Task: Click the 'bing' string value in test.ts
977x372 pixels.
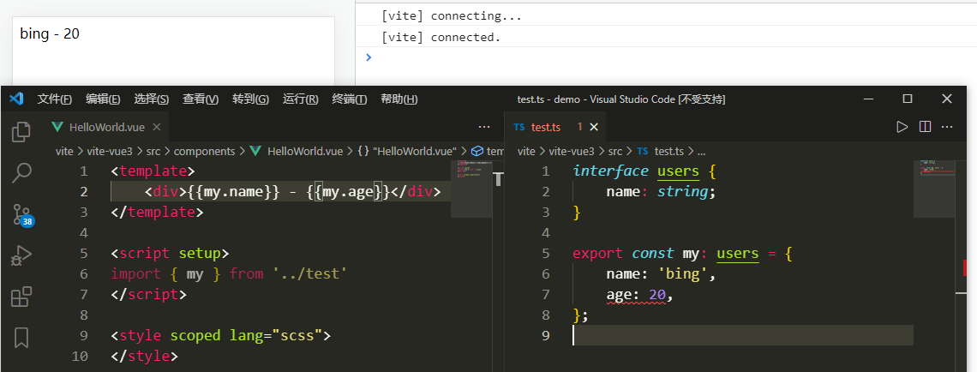Action: pos(682,273)
